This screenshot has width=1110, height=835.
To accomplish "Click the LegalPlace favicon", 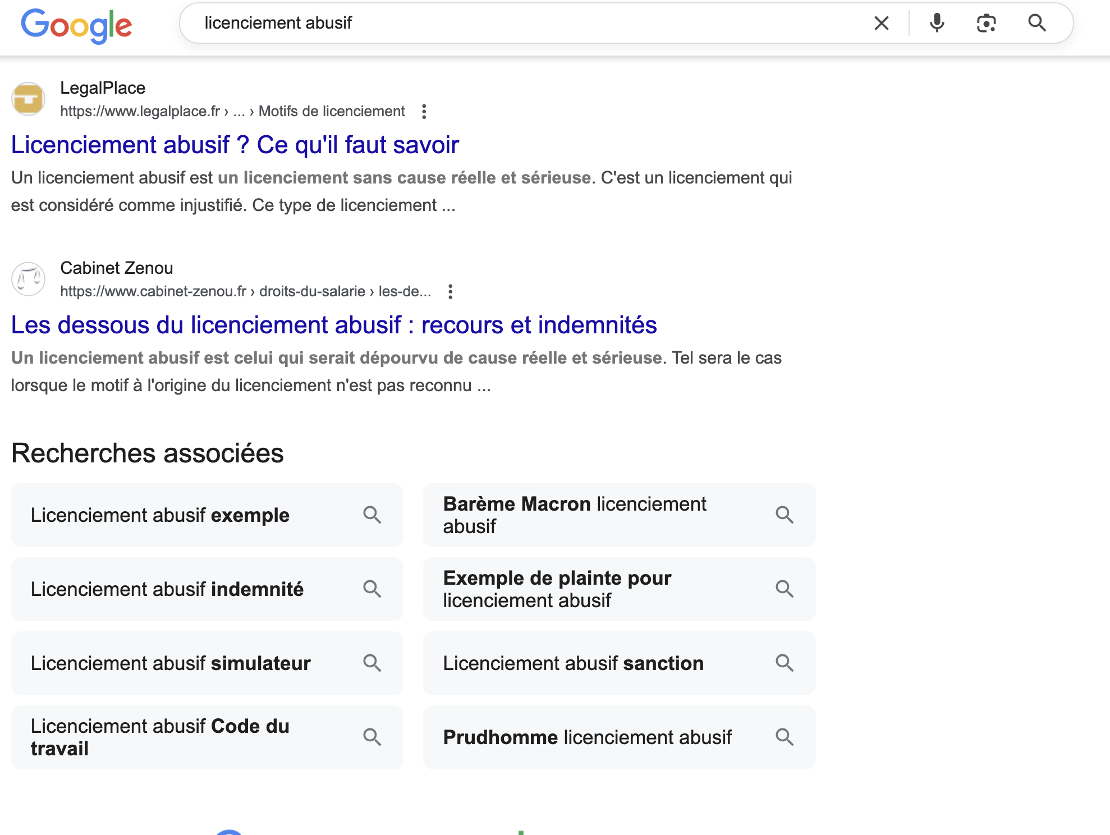I will (28, 99).
